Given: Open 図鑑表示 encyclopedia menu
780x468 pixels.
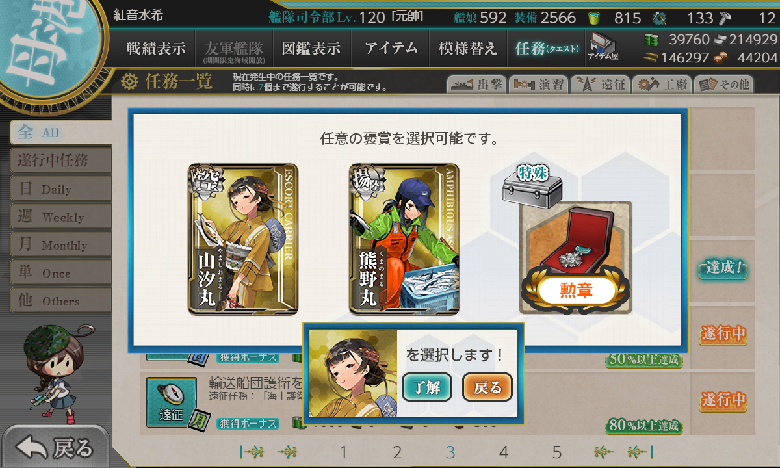Looking at the screenshot, I should pyautogui.click(x=311, y=48).
